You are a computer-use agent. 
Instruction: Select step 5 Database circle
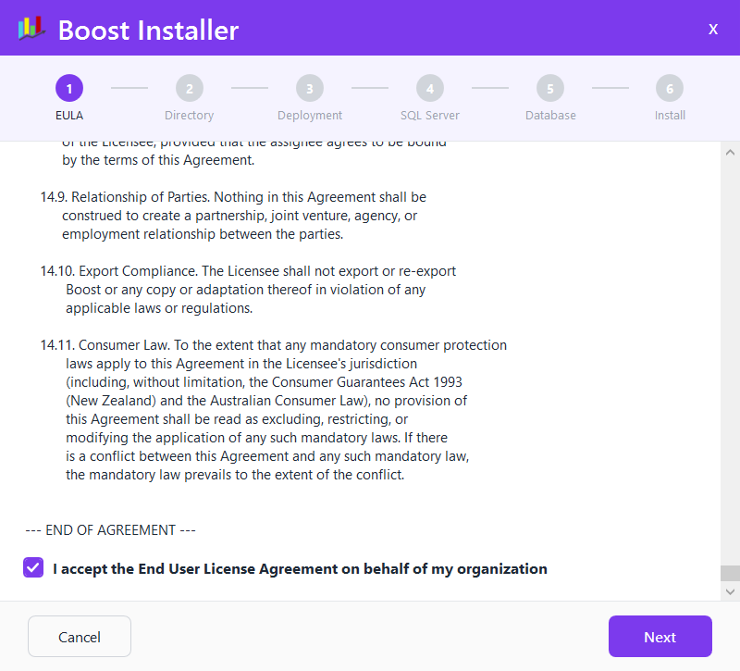tap(550, 88)
